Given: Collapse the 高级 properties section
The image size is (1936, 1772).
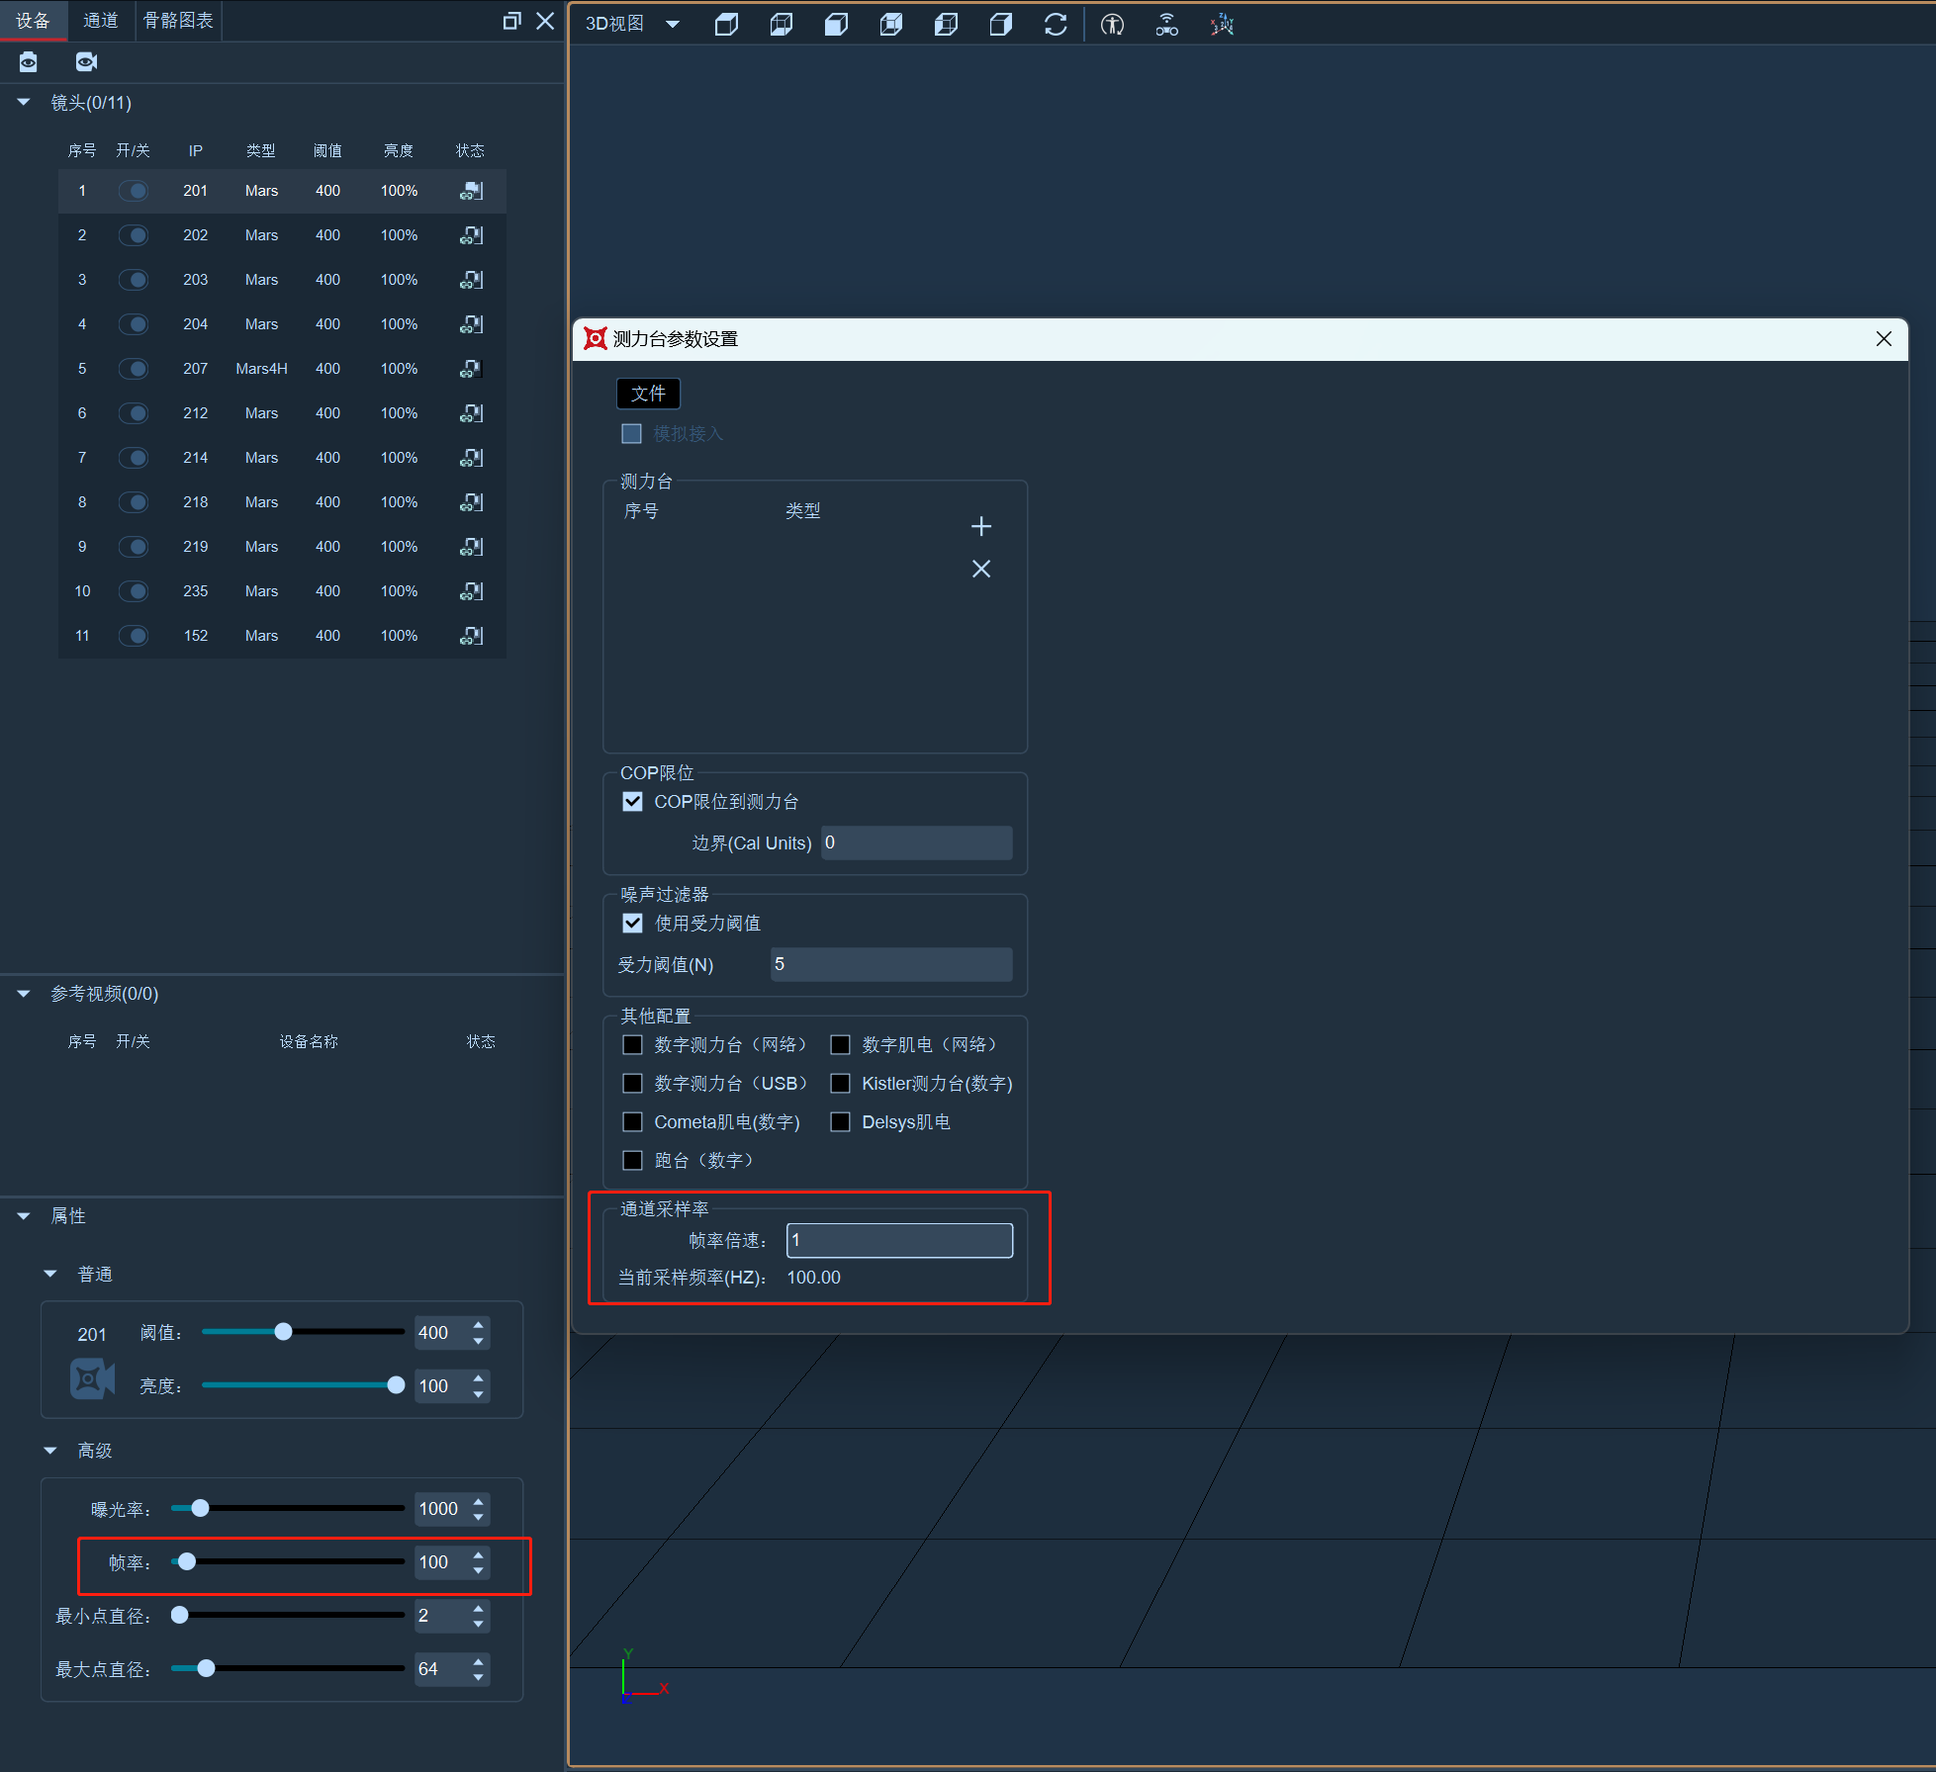Looking at the screenshot, I should tap(50, 1451).
